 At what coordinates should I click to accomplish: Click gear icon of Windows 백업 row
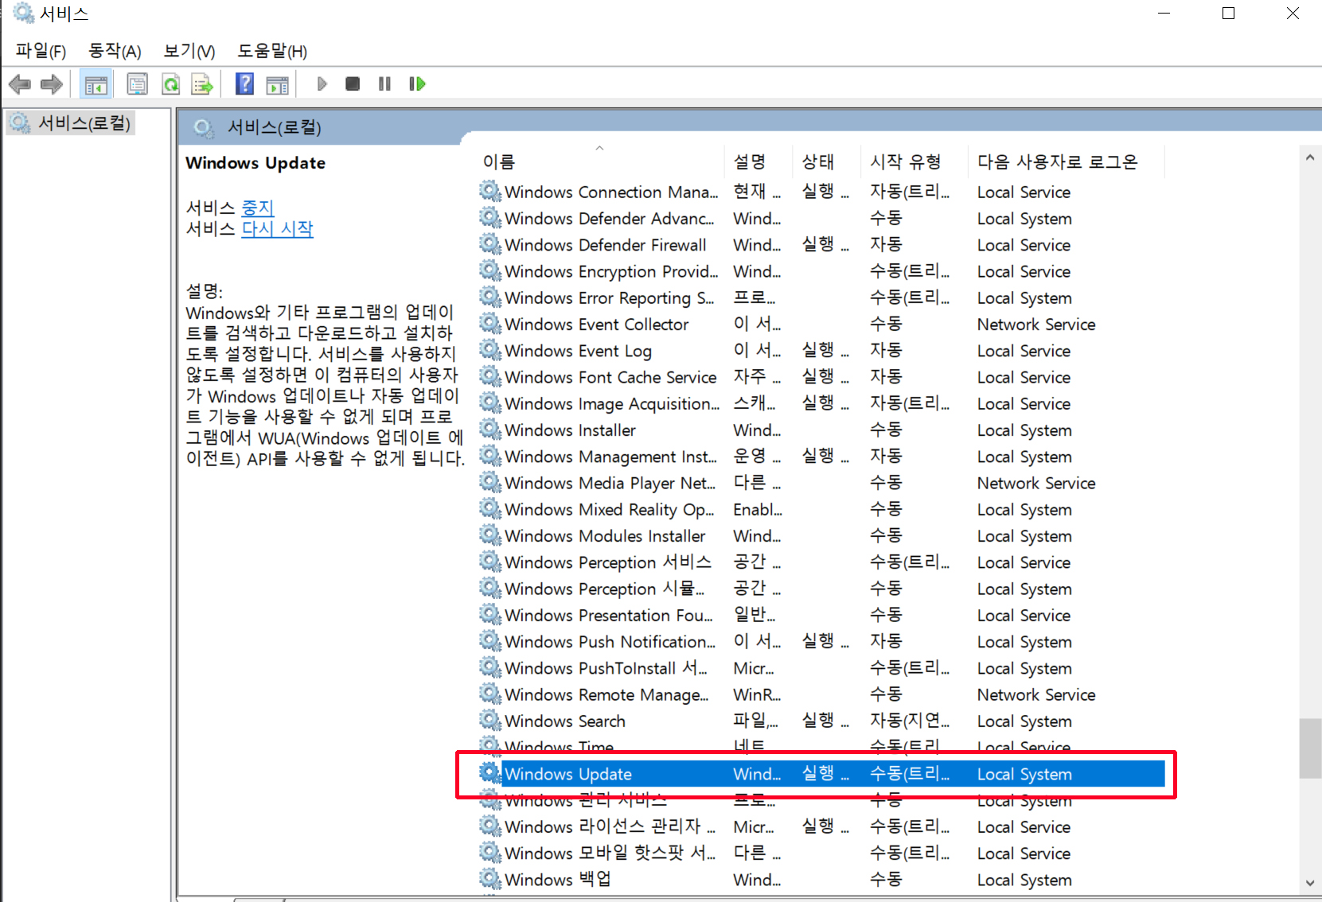[490, 879]
